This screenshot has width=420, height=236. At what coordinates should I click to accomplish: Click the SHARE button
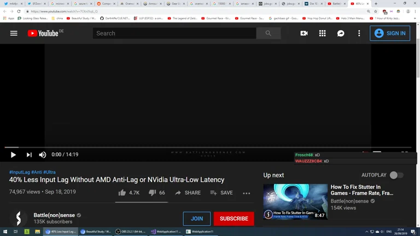tap(188, 193)
